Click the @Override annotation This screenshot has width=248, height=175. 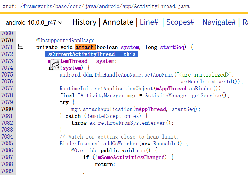84,150
